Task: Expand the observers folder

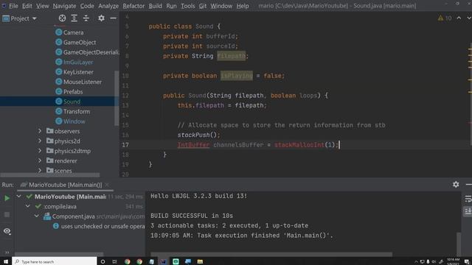Action: pyautogui.click(x=40, y=131)
